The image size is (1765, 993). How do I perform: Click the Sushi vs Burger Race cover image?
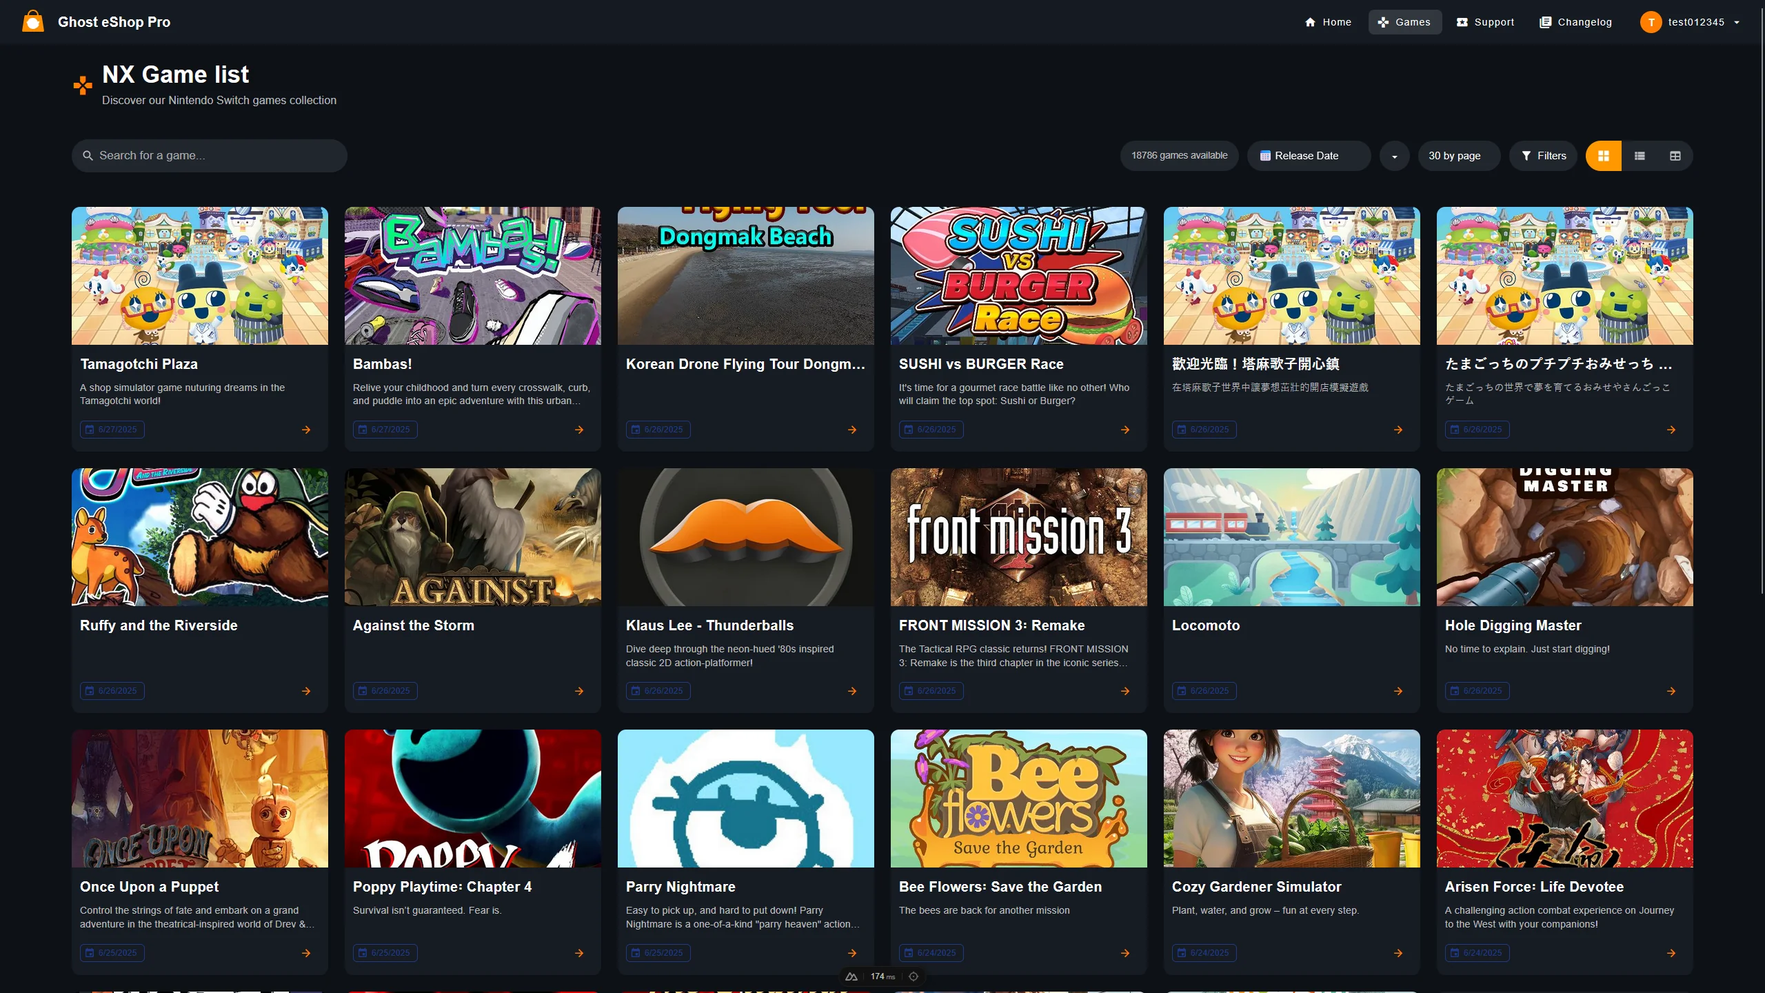tap(1019, 276)
